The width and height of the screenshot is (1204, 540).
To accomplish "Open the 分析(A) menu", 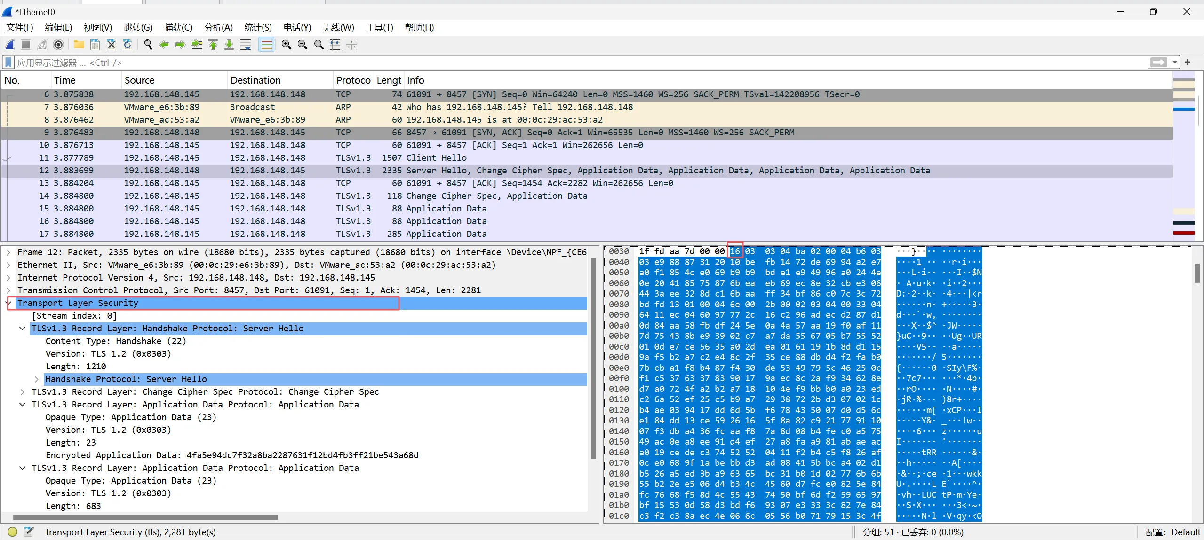I will tap(218, 28).
